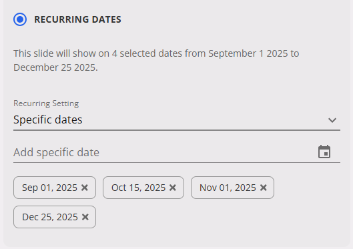353x249 pixels.
Task: Click the Dec 25, 2025 chip text
Action: pos(50,217)
